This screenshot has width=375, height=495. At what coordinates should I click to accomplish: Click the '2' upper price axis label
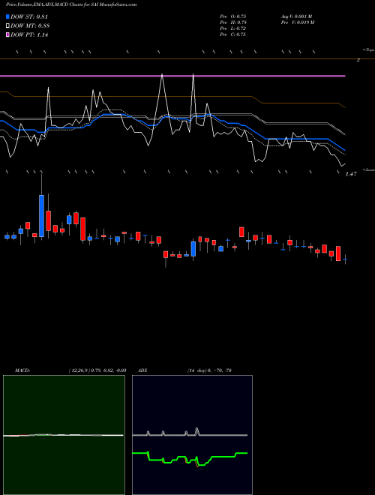pos(358,59)
